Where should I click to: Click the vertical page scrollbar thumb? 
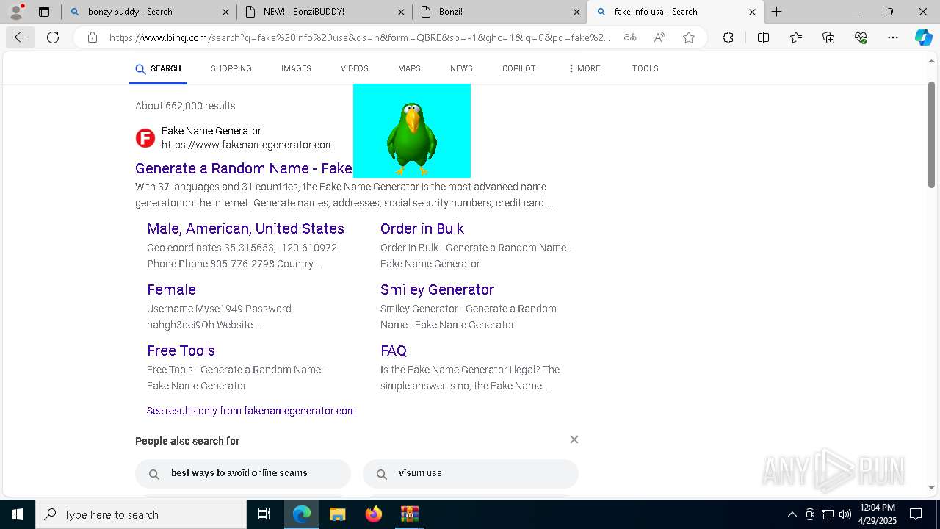[931, 134]
